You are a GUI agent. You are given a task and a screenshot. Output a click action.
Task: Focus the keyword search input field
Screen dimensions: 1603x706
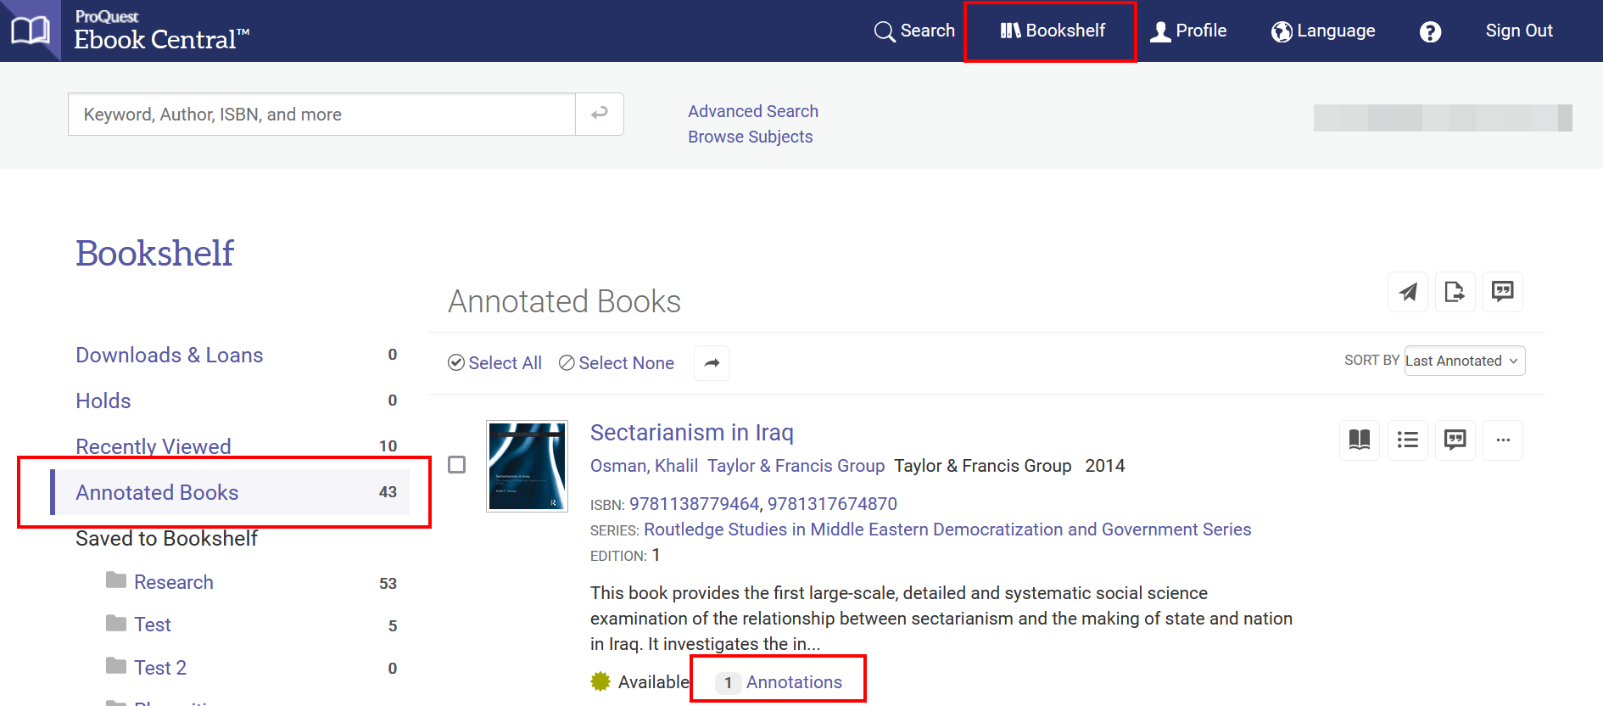[x=321, y=114]
